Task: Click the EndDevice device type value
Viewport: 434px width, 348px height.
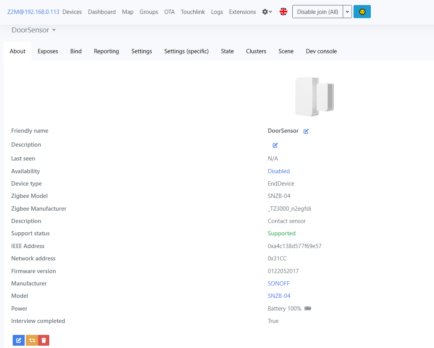Action: pyautogui.click(x=281, y=184)
